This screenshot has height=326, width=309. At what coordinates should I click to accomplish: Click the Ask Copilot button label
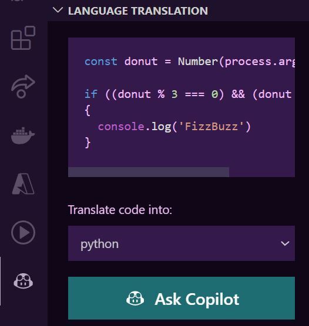click(x=197, y=299)
